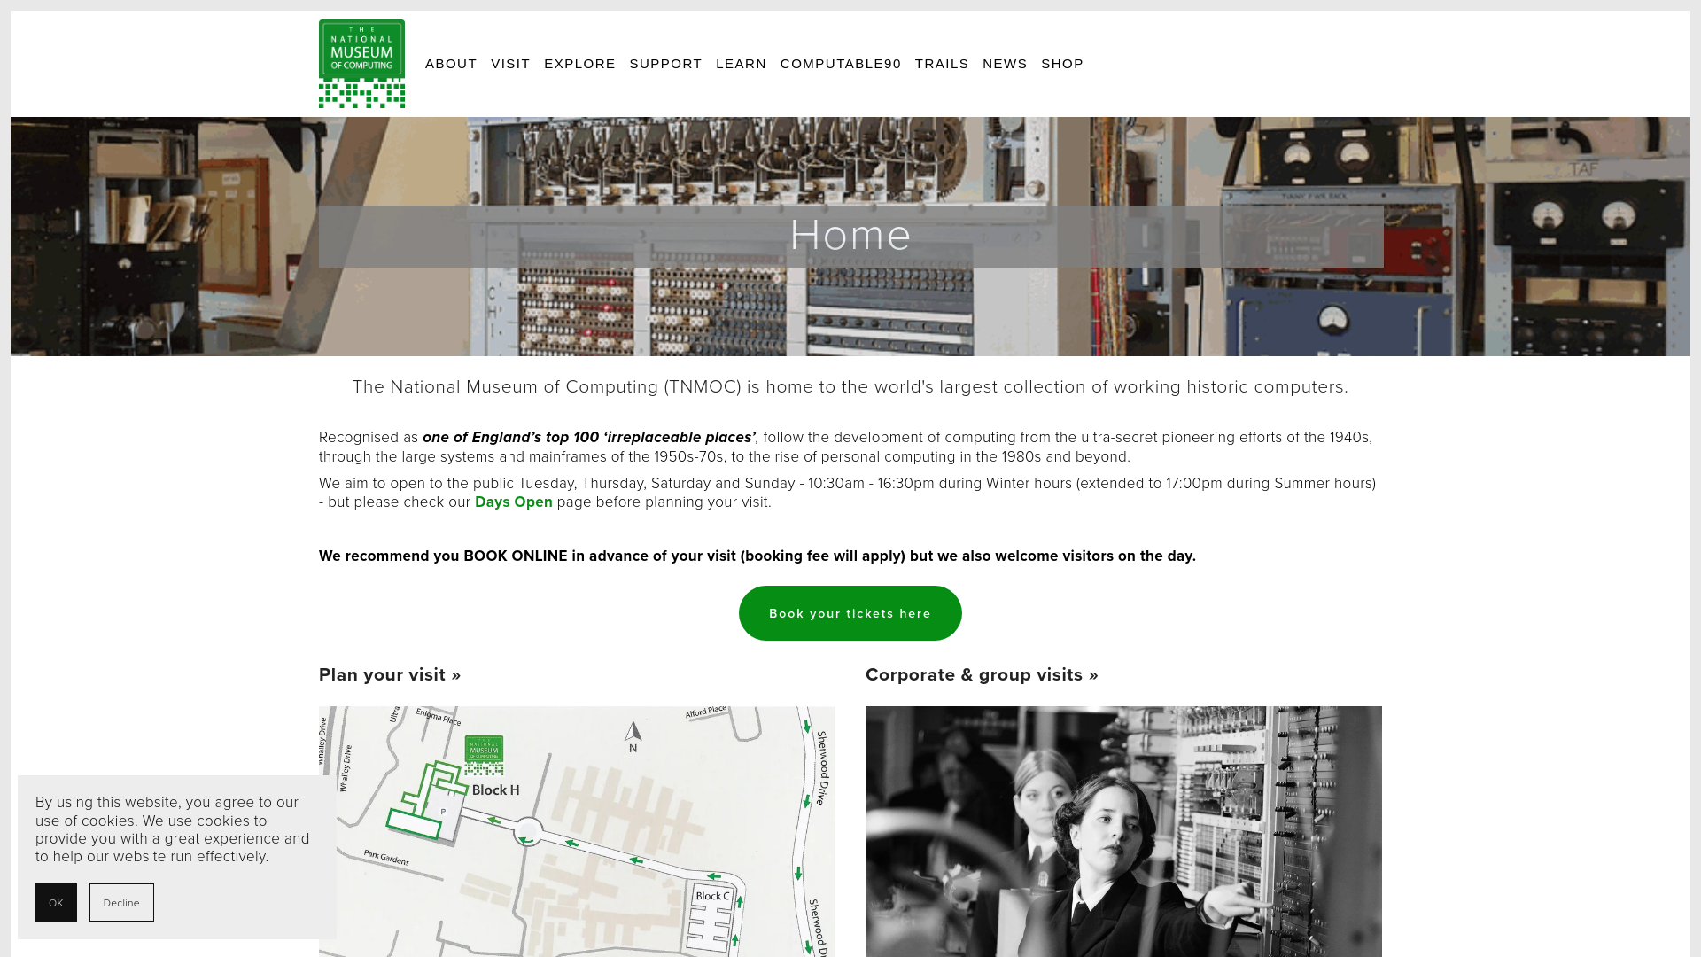Visit the SHOP link
The width and height of the screenshot is (1701, 957).
click(1062, 64)
